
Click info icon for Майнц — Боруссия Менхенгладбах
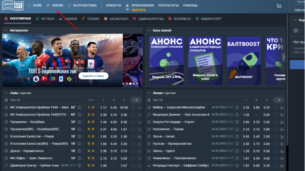point(237,107)
